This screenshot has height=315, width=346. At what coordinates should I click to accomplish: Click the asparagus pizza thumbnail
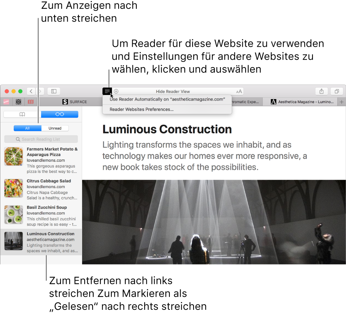(x=14, y=157)
